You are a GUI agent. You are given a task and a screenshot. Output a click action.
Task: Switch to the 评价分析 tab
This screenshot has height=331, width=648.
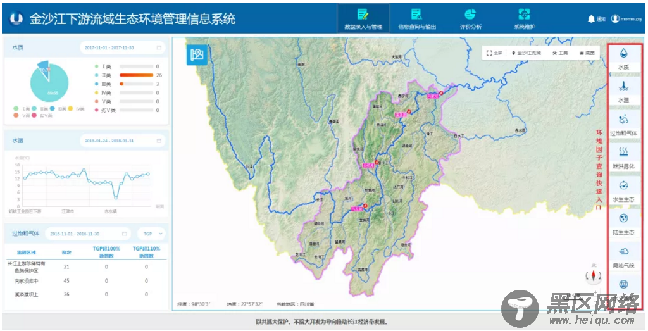click(x=470, y=18)
